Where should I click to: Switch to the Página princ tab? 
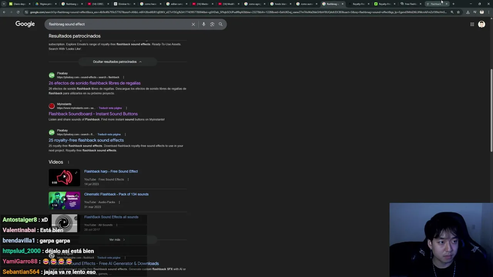point(45,4)
